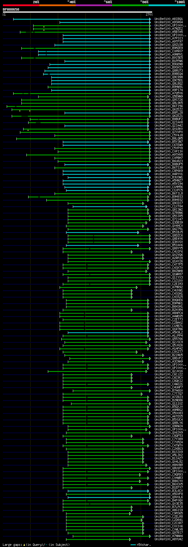Select the UniRef100_Q7XVP0 label

point(169,132)
